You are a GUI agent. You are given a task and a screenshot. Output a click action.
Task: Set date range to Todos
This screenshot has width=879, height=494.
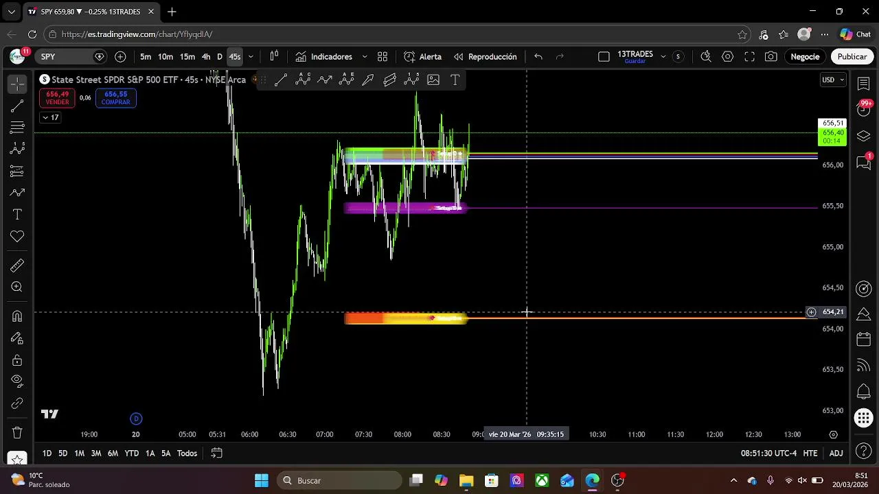click(x=187, y=453)
